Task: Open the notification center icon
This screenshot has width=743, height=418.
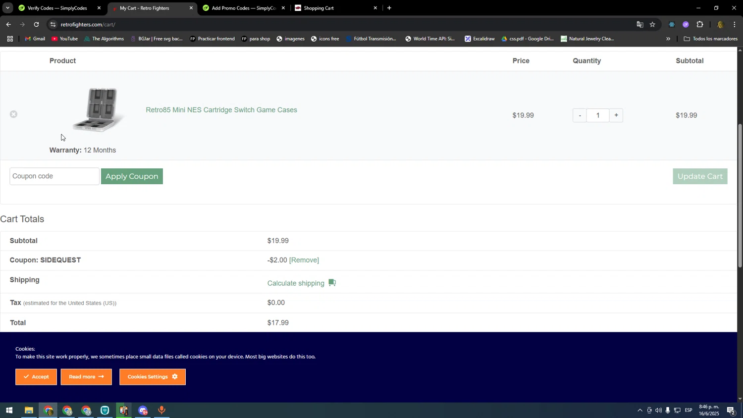Action: tap(731, 411)
